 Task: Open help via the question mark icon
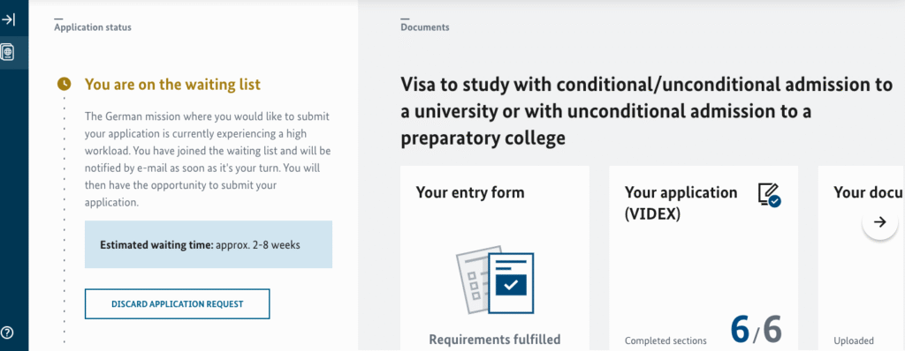point(7,332)
